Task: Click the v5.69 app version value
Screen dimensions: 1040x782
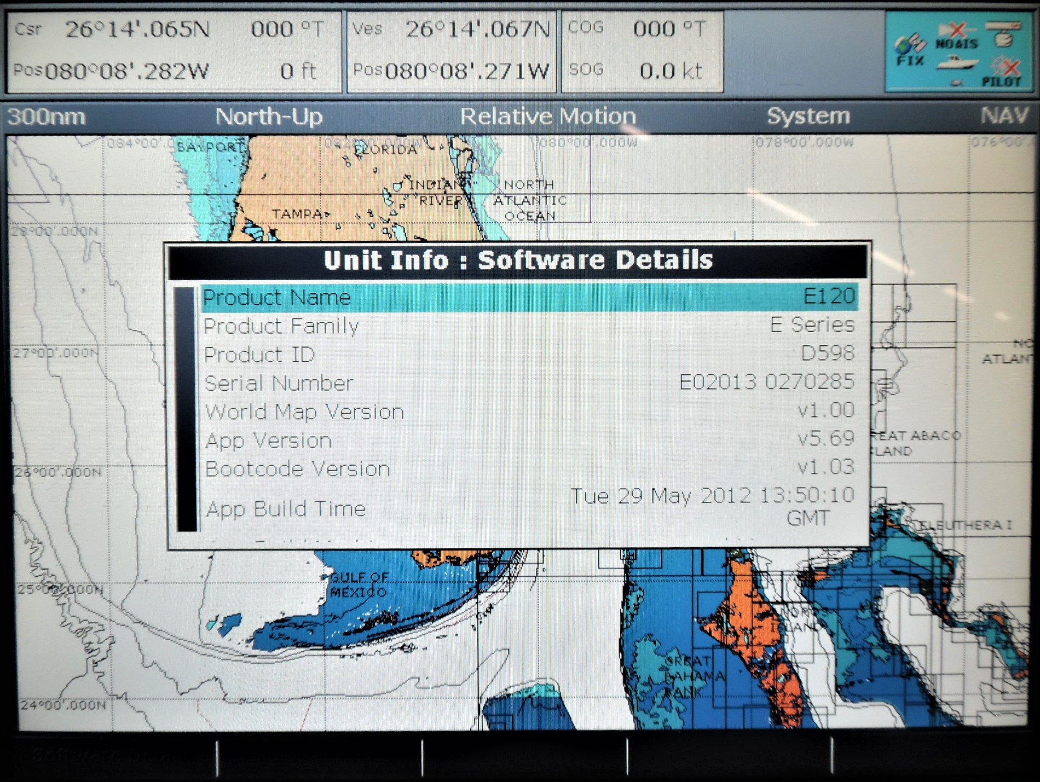Action: [825, 438]
